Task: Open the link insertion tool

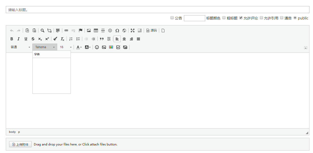Action: pyautogui.click(x=66, y=30)
